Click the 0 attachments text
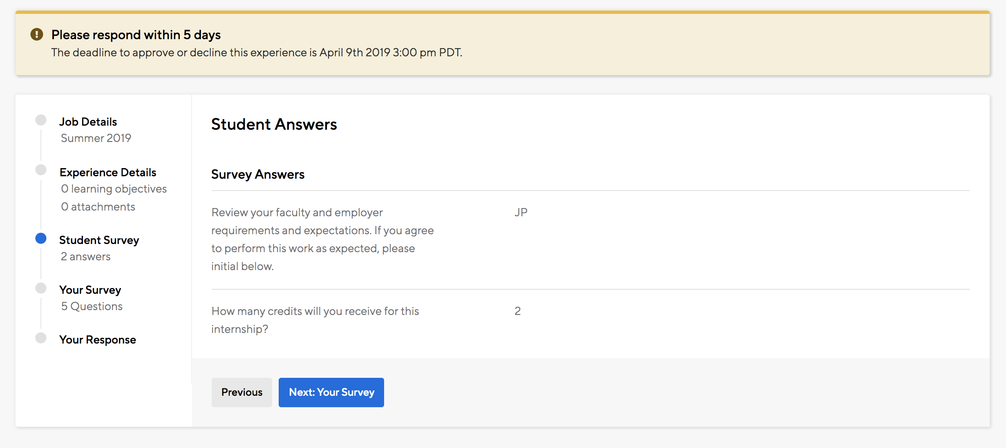The width and height of the screenshot is (1006, 448). (x=98, y=206)
